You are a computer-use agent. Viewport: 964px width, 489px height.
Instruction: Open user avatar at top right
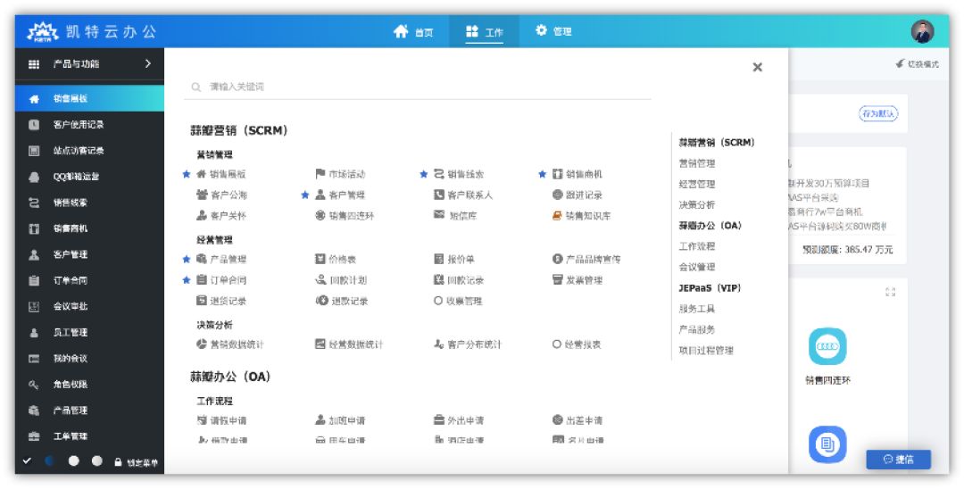(x=922, y=31)
